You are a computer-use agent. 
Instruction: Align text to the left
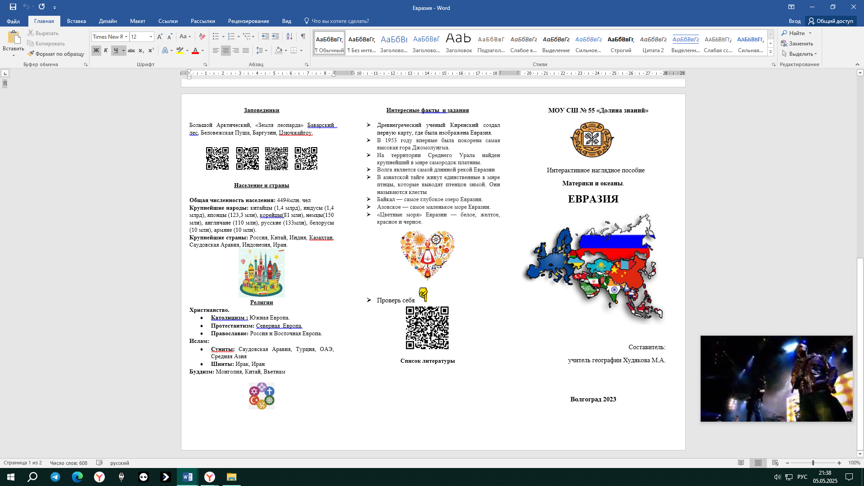(x=216, y=51)
